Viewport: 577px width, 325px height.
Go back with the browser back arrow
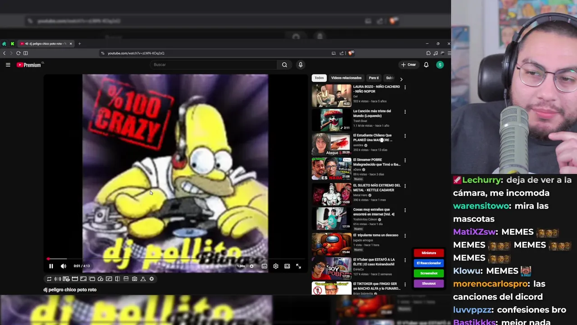(x=5, y=53)
